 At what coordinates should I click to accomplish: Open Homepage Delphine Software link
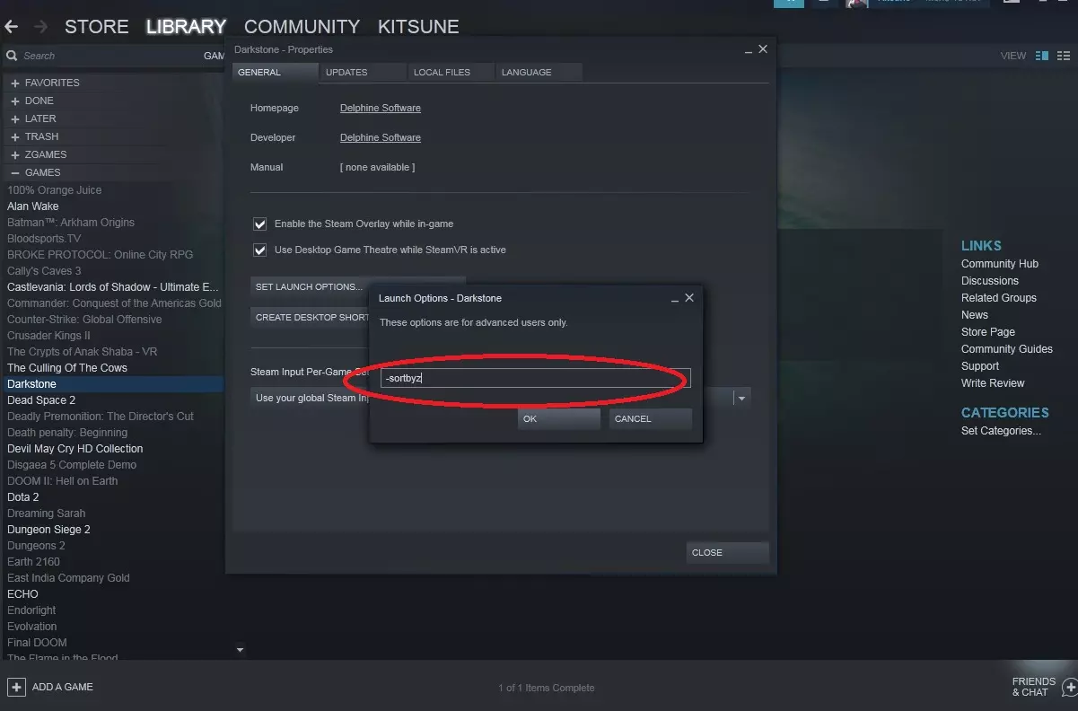[x=381, y=108]
